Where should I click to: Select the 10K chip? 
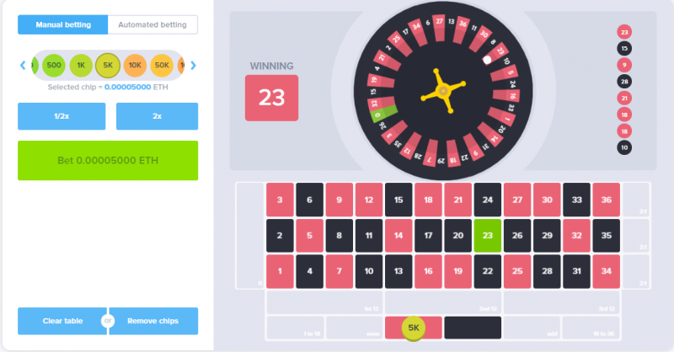(x=135, y=66)
